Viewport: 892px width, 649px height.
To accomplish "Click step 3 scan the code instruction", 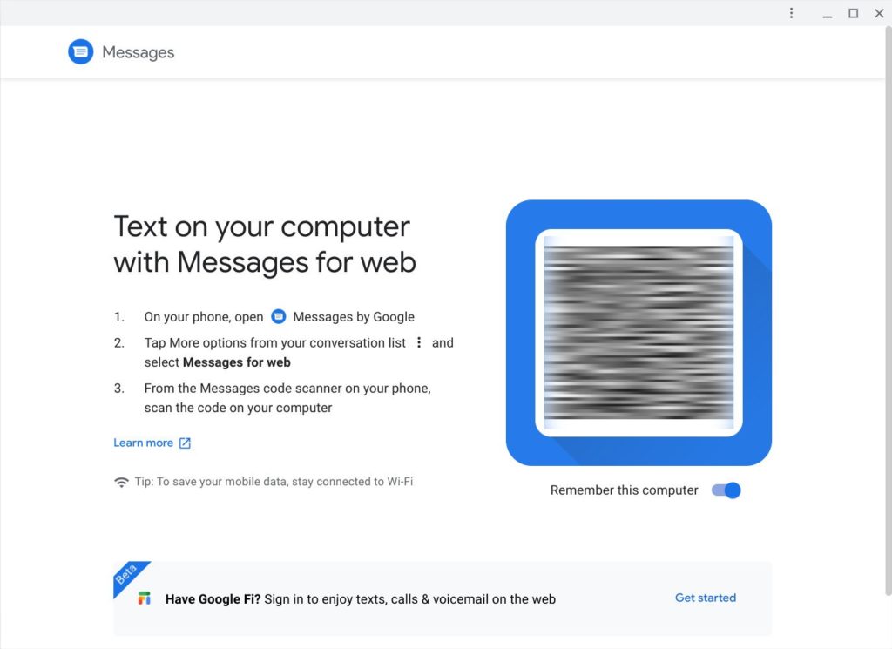I will coord(287,397).
